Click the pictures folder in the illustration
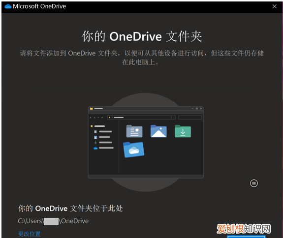 [x=158, y=131]
